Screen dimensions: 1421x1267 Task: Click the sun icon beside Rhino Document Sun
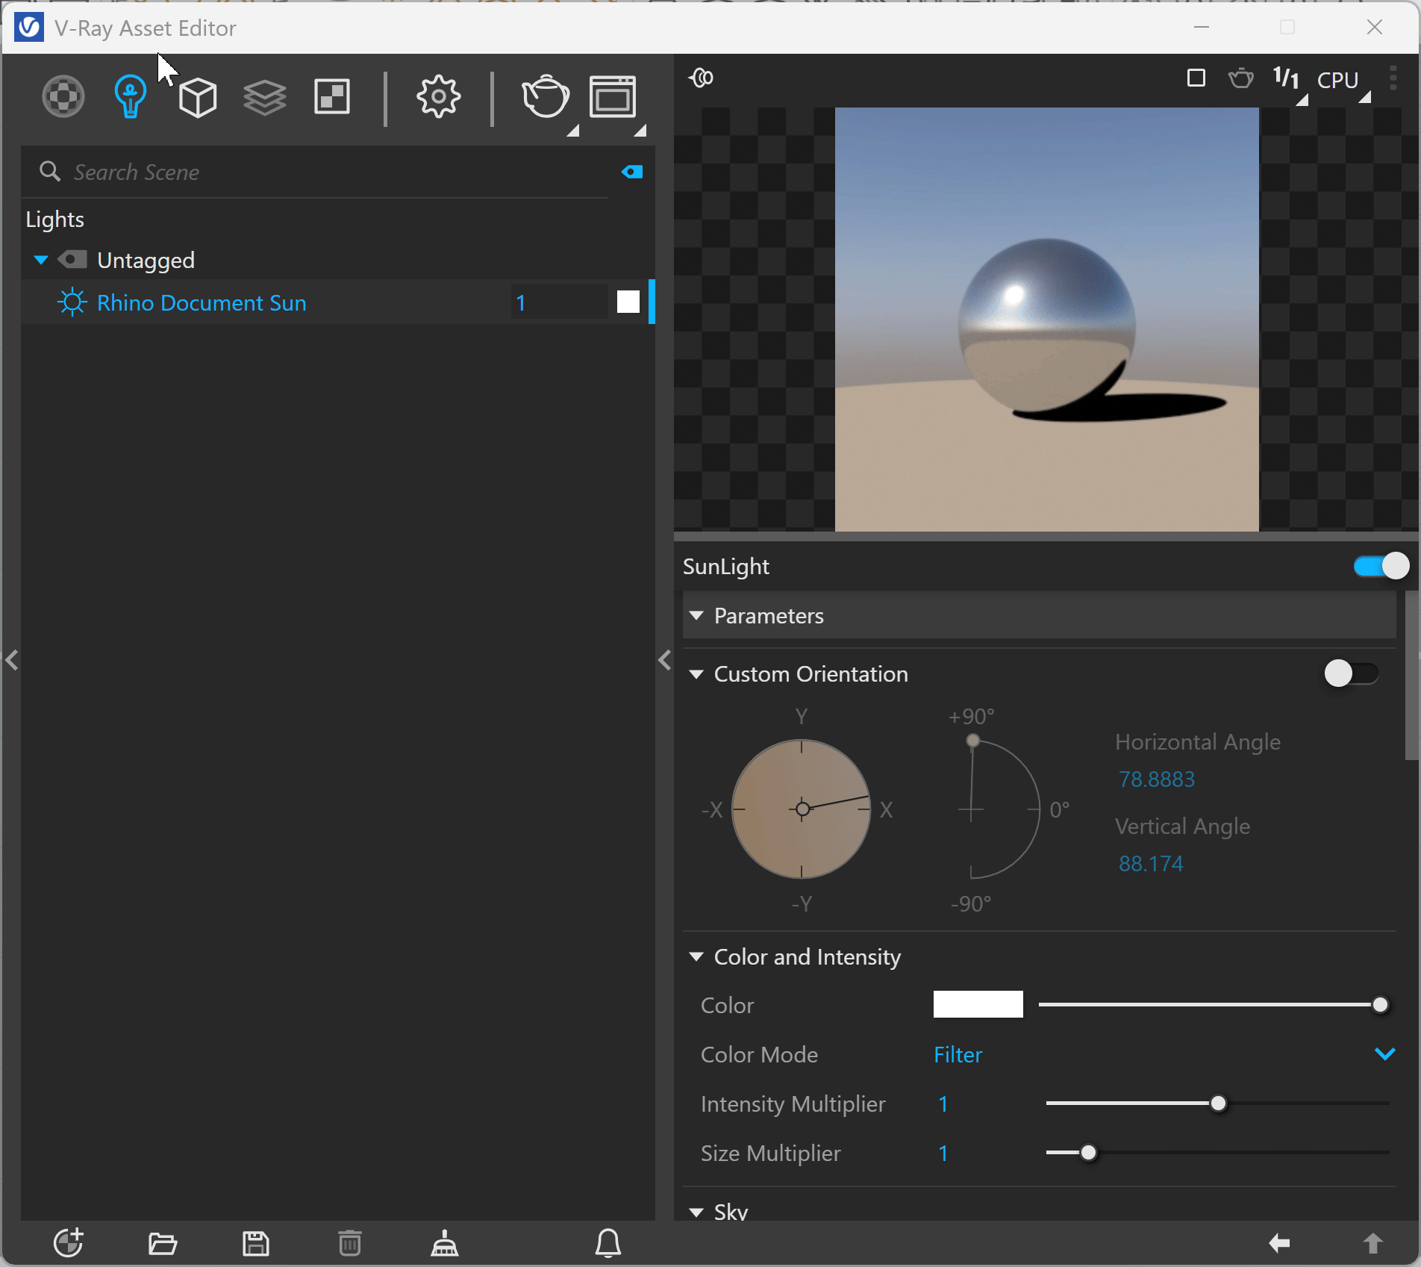pos(72,302)
